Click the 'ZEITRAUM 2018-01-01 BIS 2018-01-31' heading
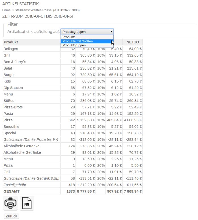The image size is (198, 220). click(x=38, y=16)
